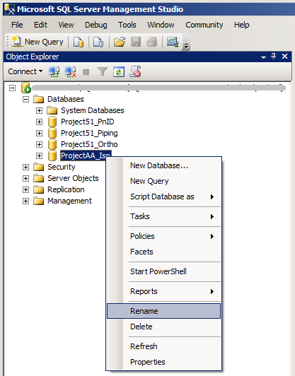The image size is (295, 376).
Task: Choose Delete from context menu
Action: (x=163, y=327)
